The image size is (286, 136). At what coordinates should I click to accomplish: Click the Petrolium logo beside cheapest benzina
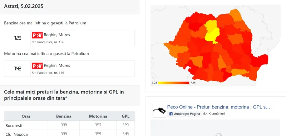pos(37,35)
